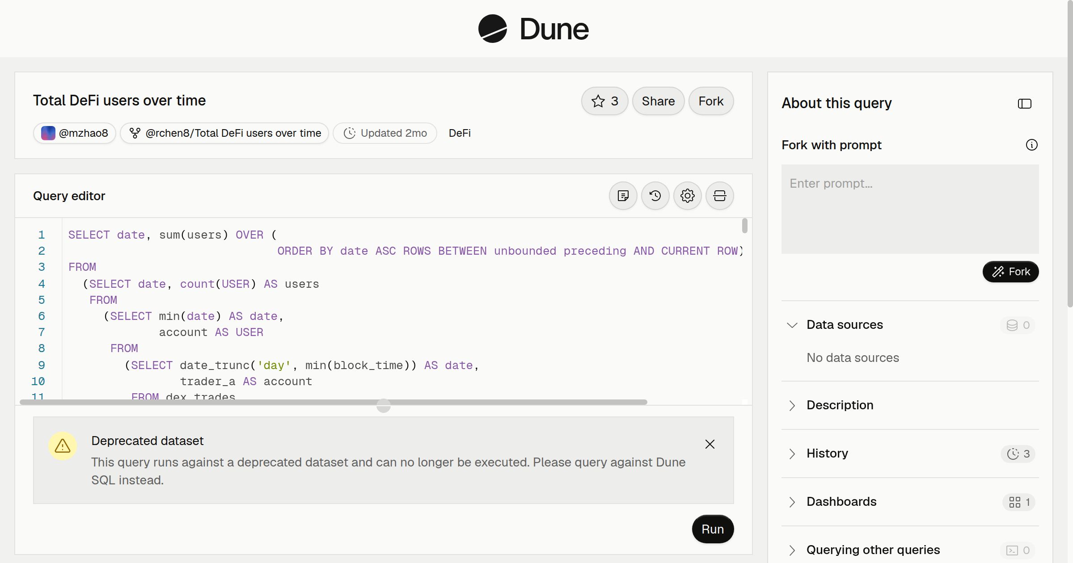1073x563 pixels.
Task: Click 'No data sources' text
Action: click(853, 357)
